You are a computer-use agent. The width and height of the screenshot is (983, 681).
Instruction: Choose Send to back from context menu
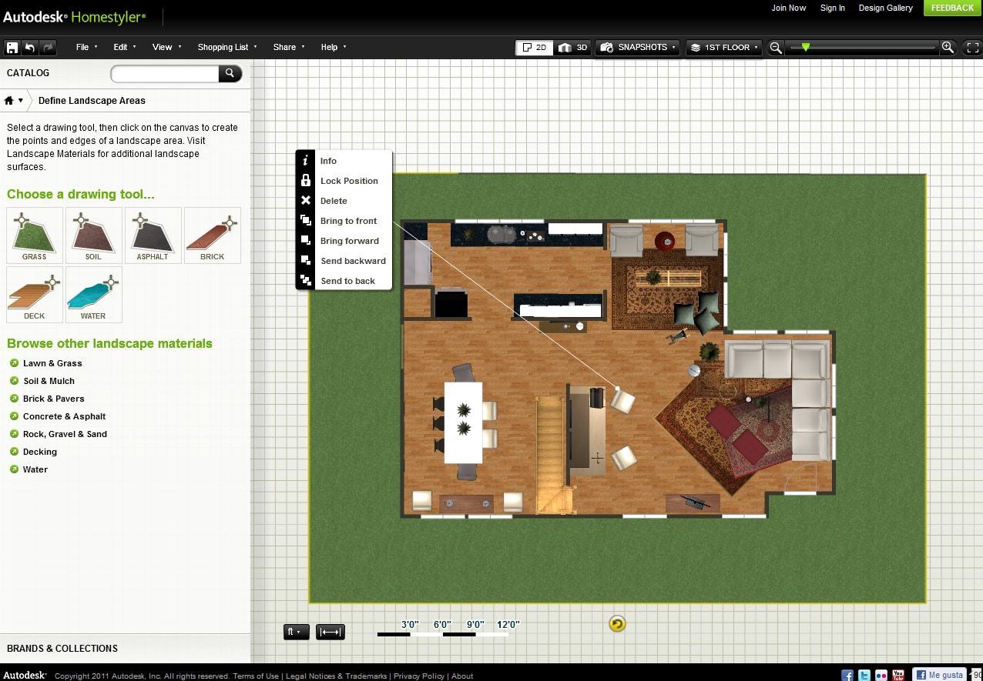coord(347,281)
